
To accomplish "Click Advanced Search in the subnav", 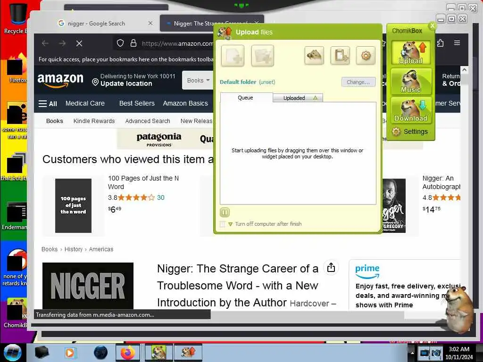I will [148, 121].
